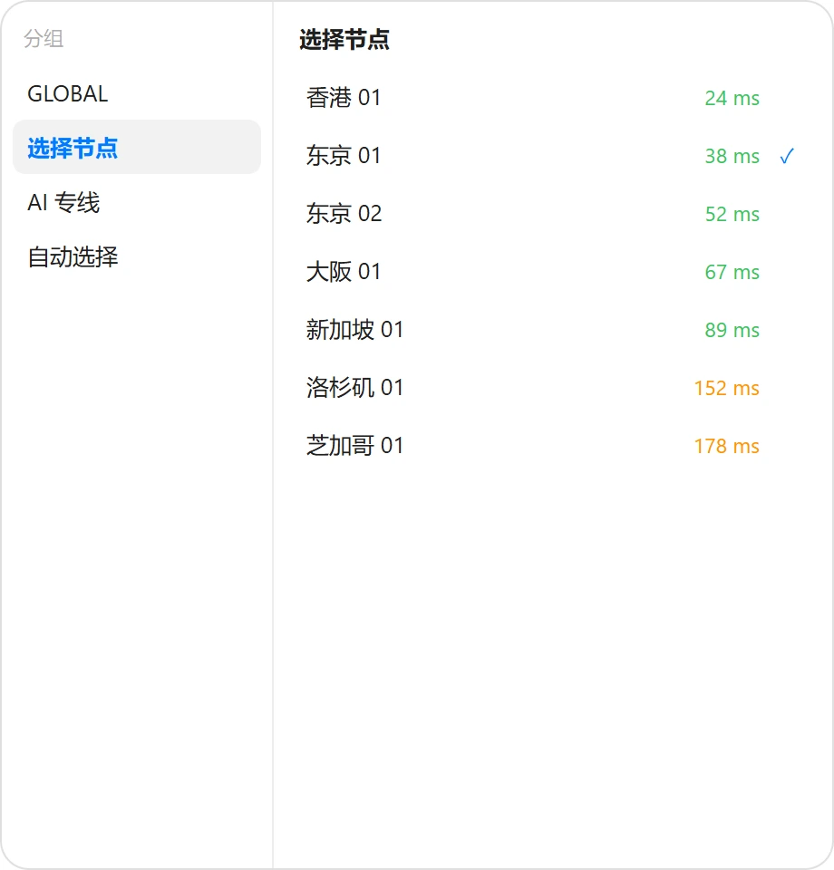Click the 选择节点 panel heading
This screenshot has width=834, height=870.
(x=344, y=40)
